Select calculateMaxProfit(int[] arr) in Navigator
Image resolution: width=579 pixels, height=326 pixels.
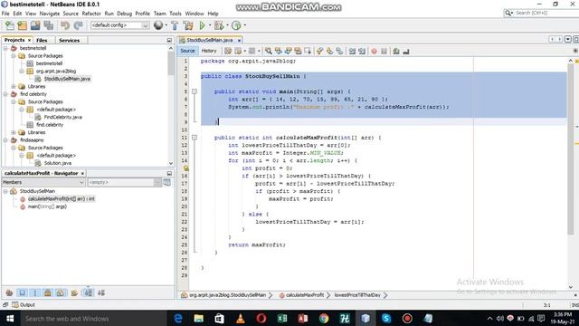coord(62,199)
